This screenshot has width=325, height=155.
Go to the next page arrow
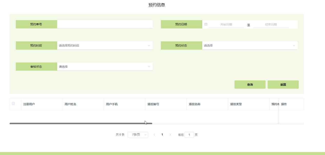[170, 135]
